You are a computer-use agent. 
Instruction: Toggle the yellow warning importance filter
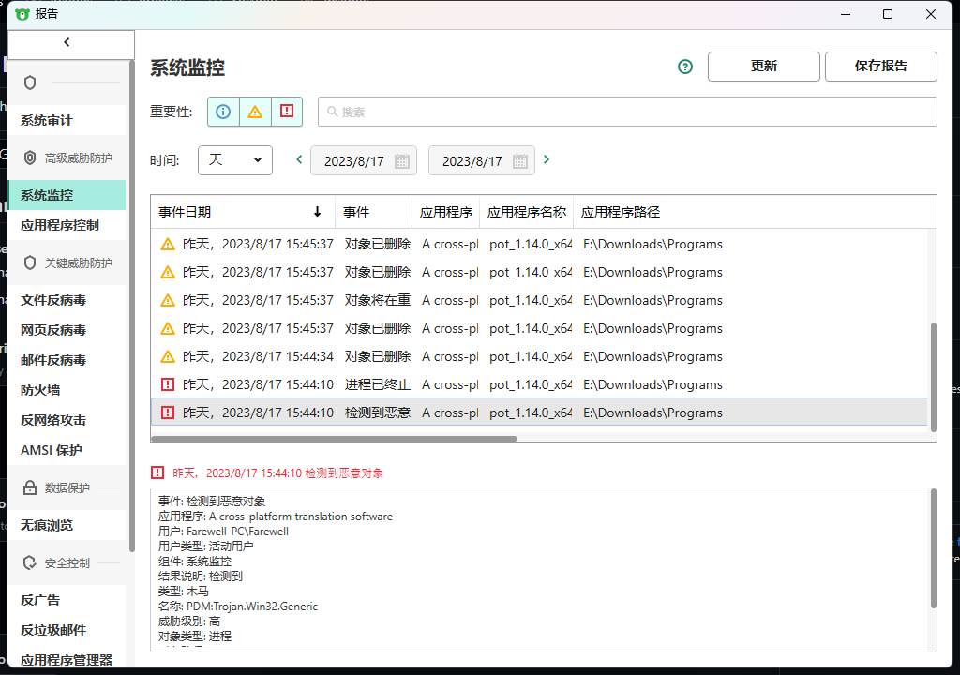(254, 111)
